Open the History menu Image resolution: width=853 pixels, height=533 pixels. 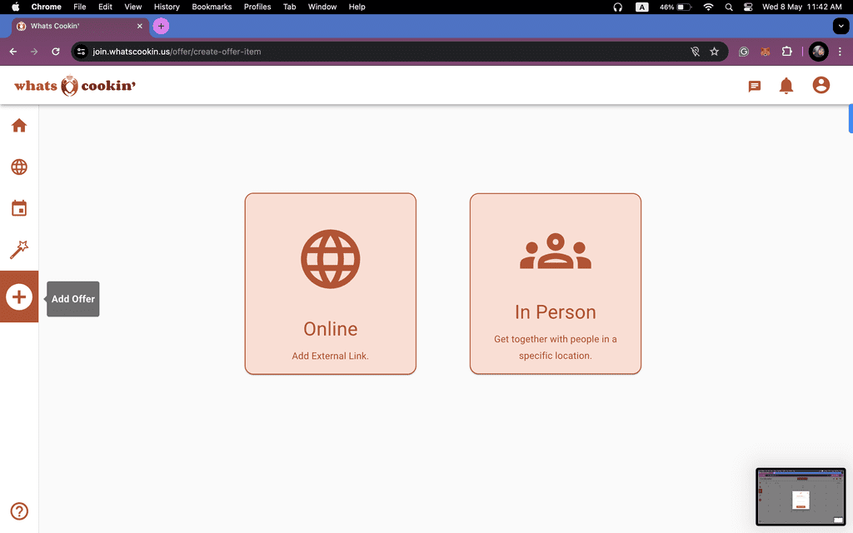point(167,7)
